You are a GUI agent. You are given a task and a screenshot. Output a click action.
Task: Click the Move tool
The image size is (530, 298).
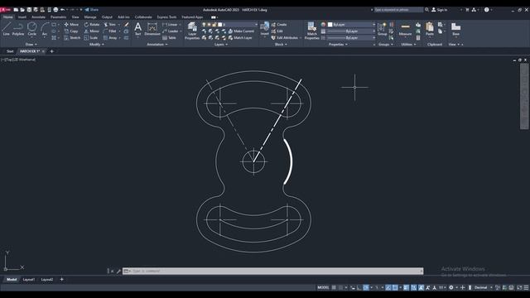[x=71, y=24]
